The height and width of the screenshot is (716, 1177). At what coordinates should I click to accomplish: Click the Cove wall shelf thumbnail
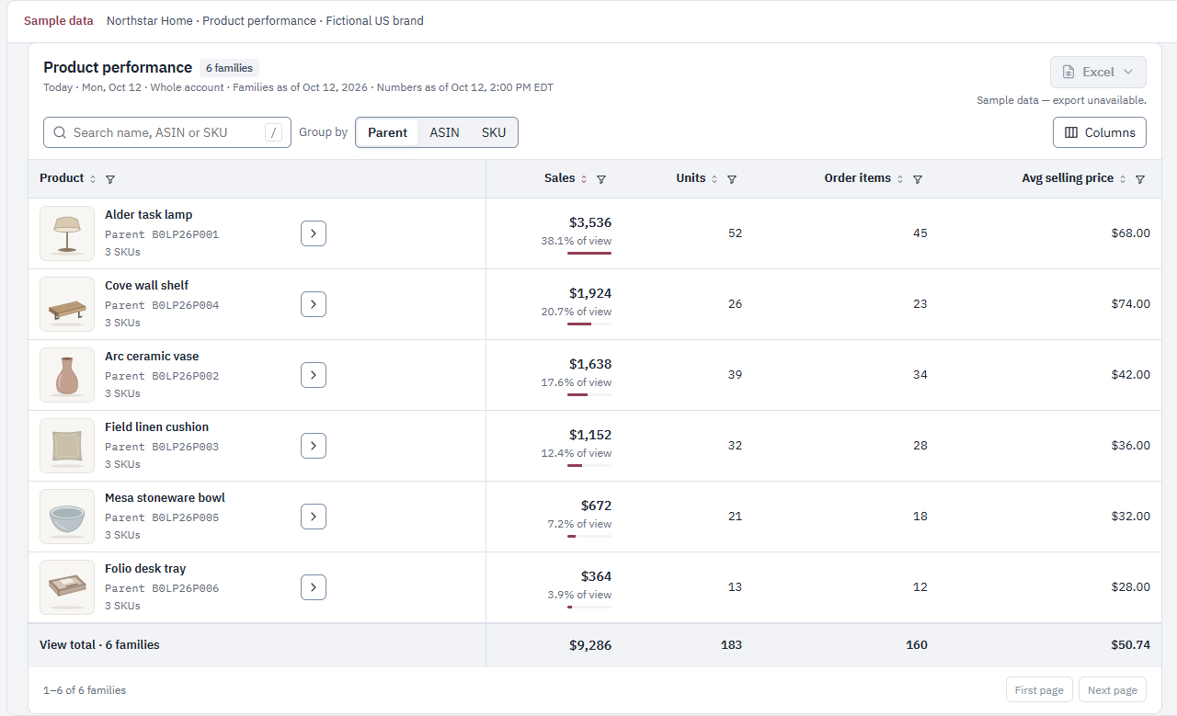tap(67, 304)
